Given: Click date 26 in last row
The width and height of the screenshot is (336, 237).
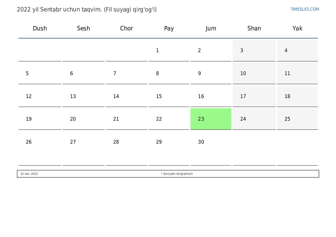Looking at the screenshot, I should pyautogui.click(x=40, y=148).
